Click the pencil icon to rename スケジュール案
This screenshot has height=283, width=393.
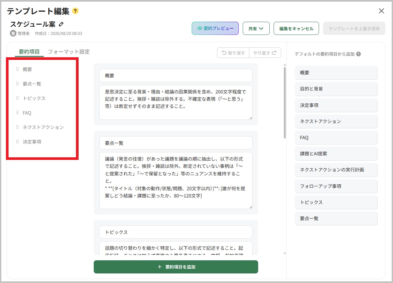61,24
